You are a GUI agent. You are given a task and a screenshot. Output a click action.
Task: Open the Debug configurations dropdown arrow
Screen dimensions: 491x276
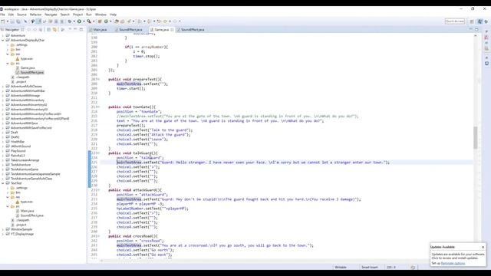coord(74,21)
